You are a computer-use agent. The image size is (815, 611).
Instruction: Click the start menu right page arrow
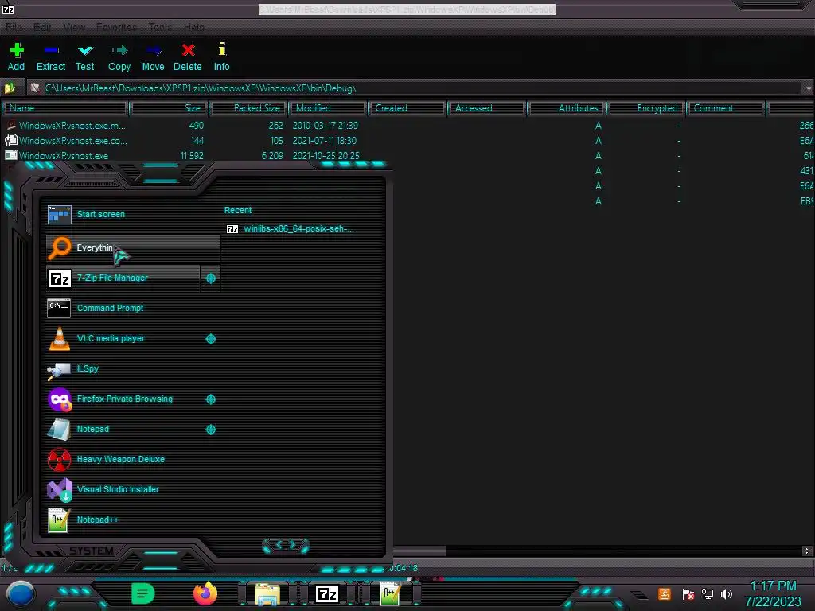(x=293, y=545)
